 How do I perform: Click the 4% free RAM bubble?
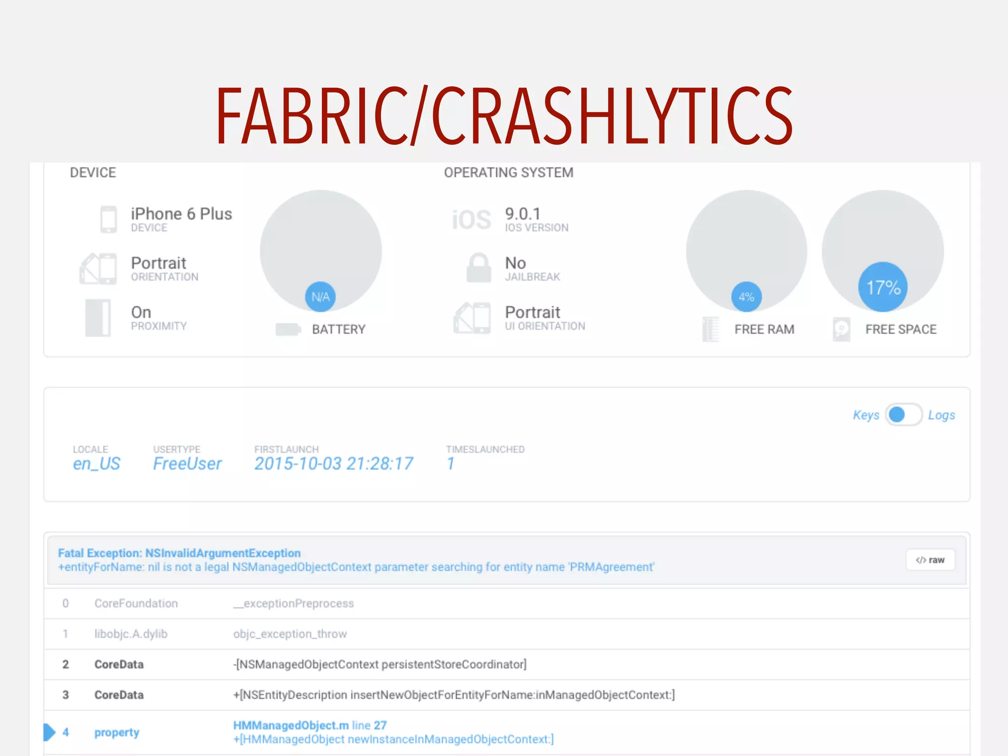click(746, 297)
